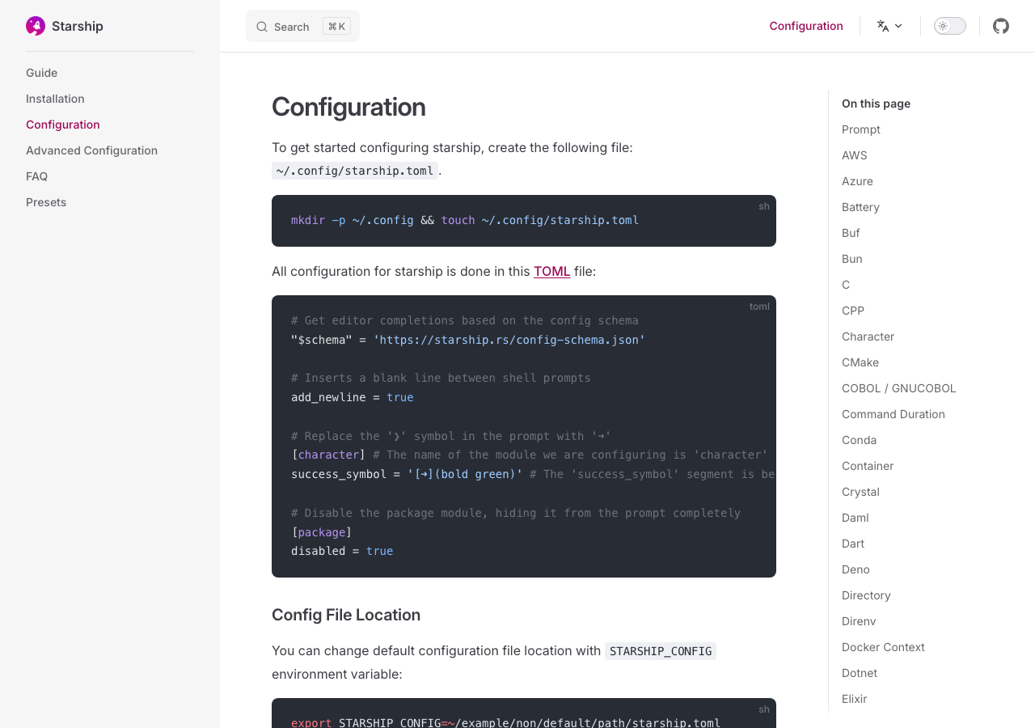The height and width of the screenshot is (728, 1035).
Task: Jump to Crystal section in outline
Action: click(860, 492)
